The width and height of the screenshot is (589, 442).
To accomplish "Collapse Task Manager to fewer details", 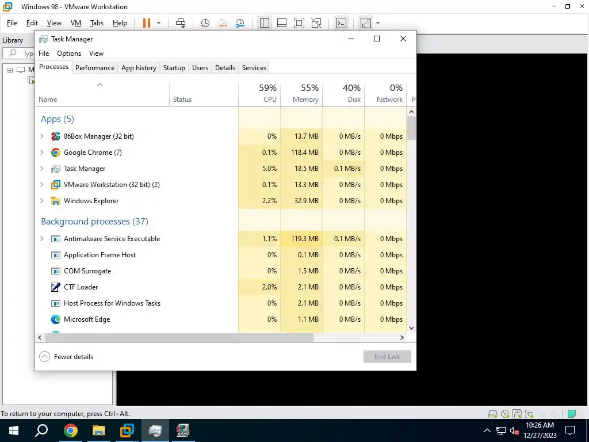I will click(x=67, y=357).
